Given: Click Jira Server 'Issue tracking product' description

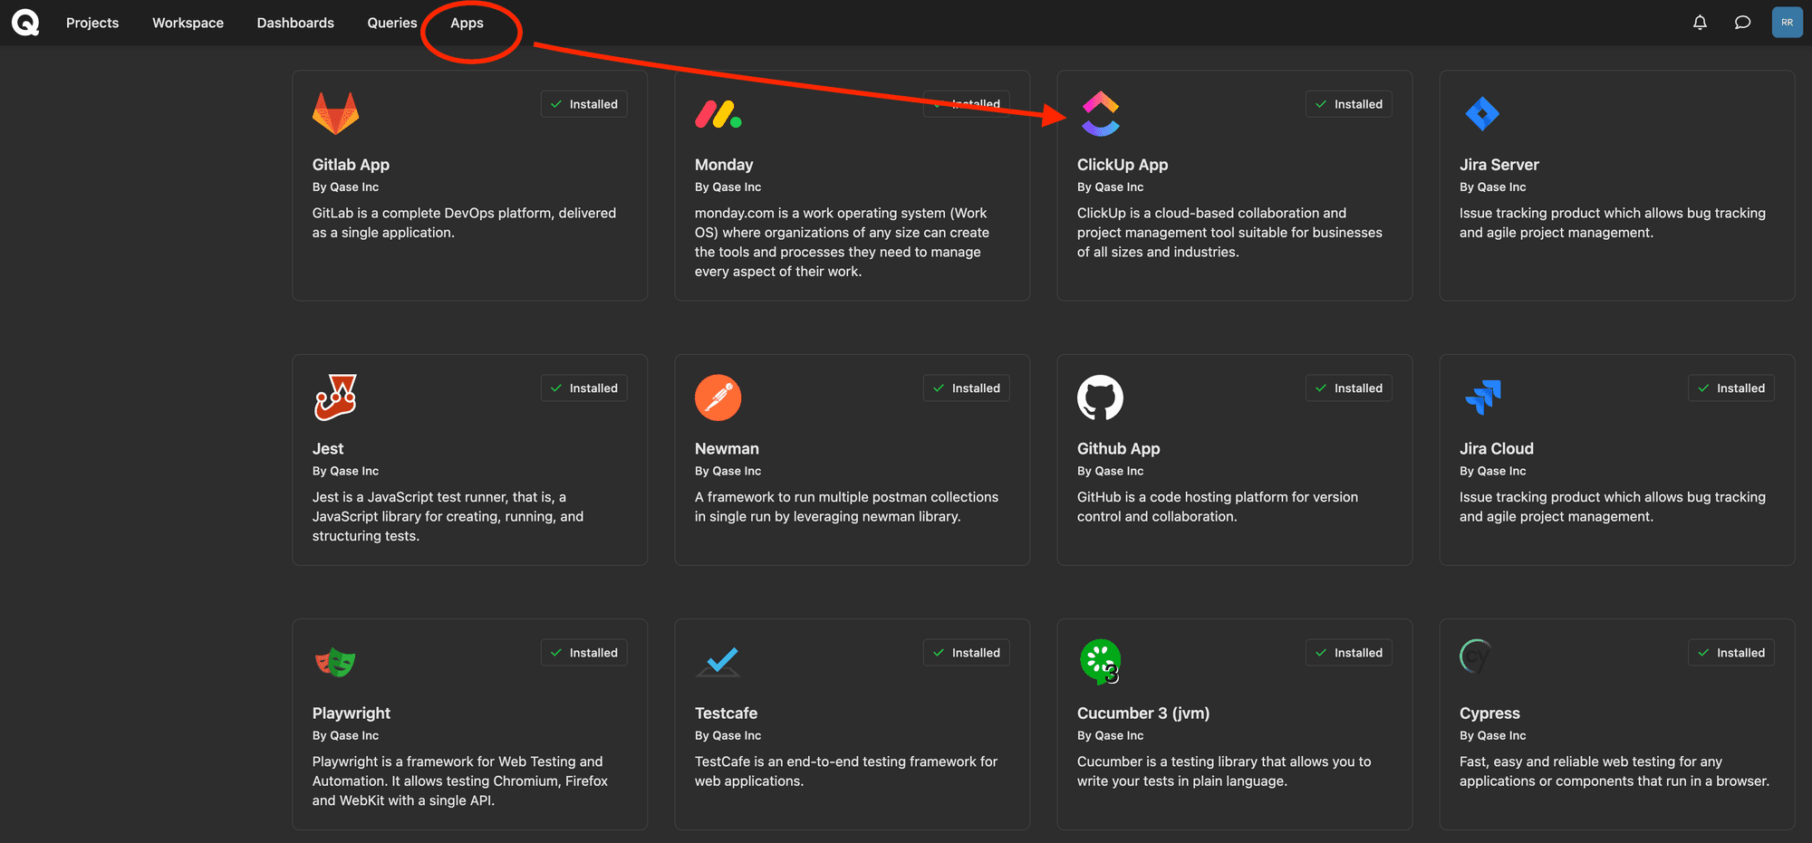Looking at the screenshot, I should pyautogui.click(x=1613, y=223).
